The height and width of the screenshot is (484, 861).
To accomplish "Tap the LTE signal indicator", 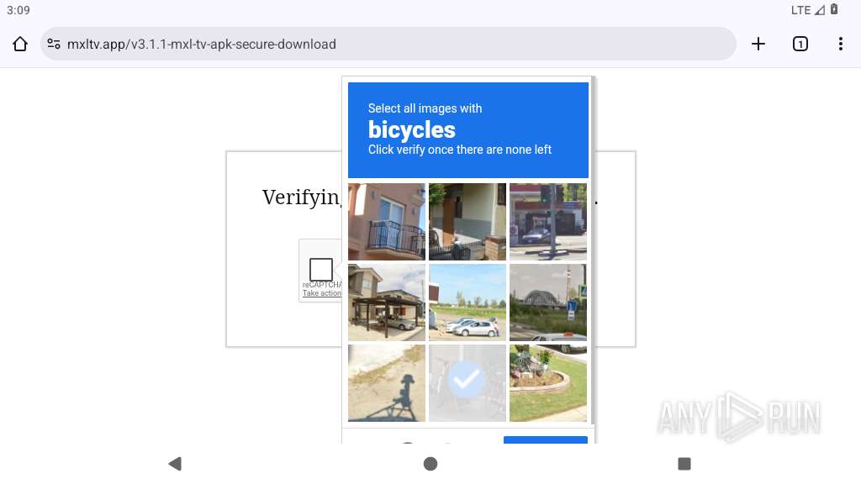I will click(x=807, y=10).
